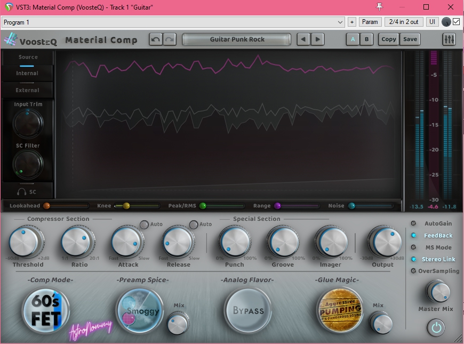This screenshot has width=464, height=344.
Task: Click the plus button beside Program box
Action: coord(352,22)
